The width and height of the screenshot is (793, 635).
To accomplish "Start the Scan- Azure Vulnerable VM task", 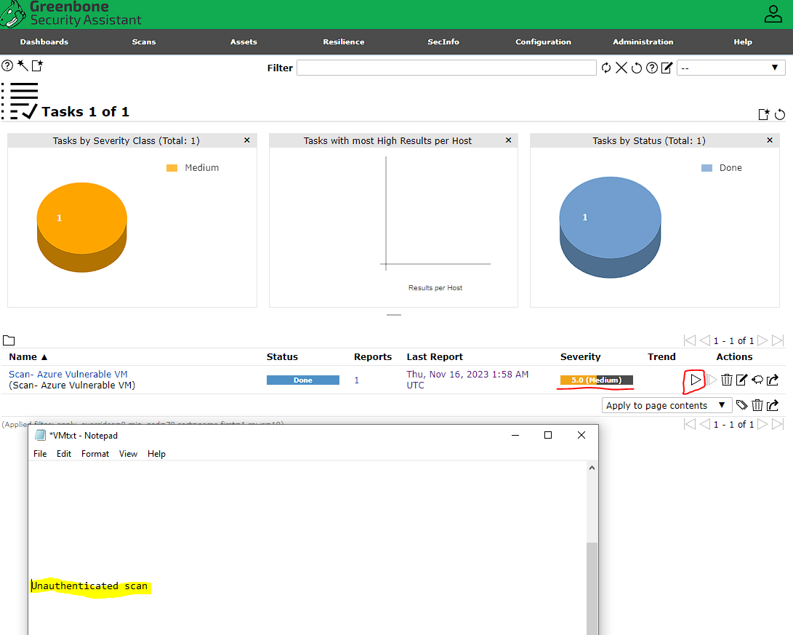I will coord(696,380).
